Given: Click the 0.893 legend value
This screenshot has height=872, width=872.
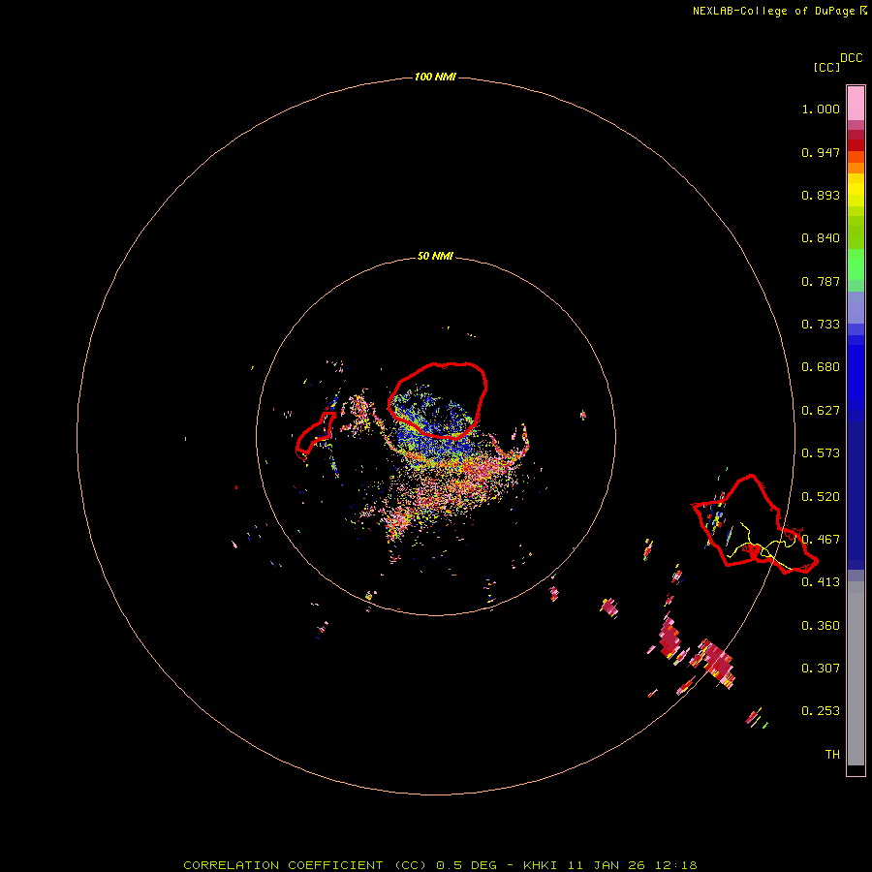Looking at the screenshot, I should tap(821, 195).
